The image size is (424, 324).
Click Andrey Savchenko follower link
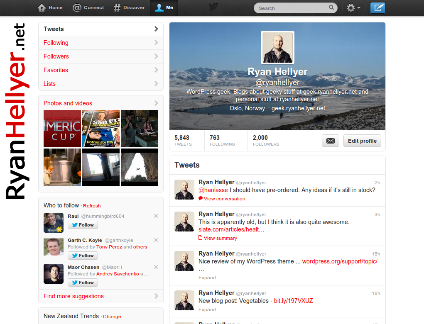point(118,274)
